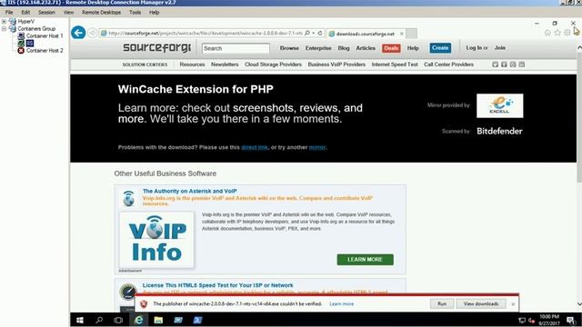Click the Twitter icon in Solution Centers bar
Screen dimensions: 582x327
click(x=495, y=64)
